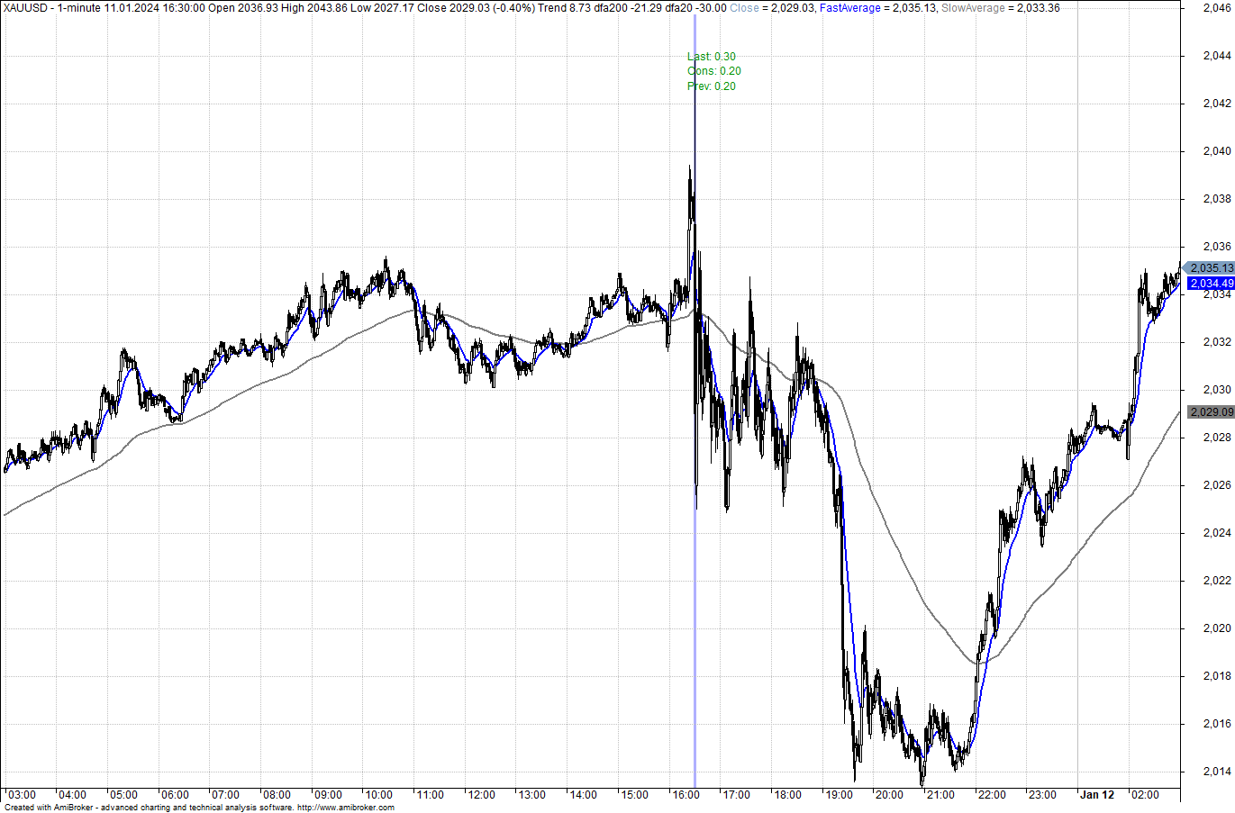Click the 11:00 time axis label
The width and height of the screenshot is (1235, 813).
[430, 795]
